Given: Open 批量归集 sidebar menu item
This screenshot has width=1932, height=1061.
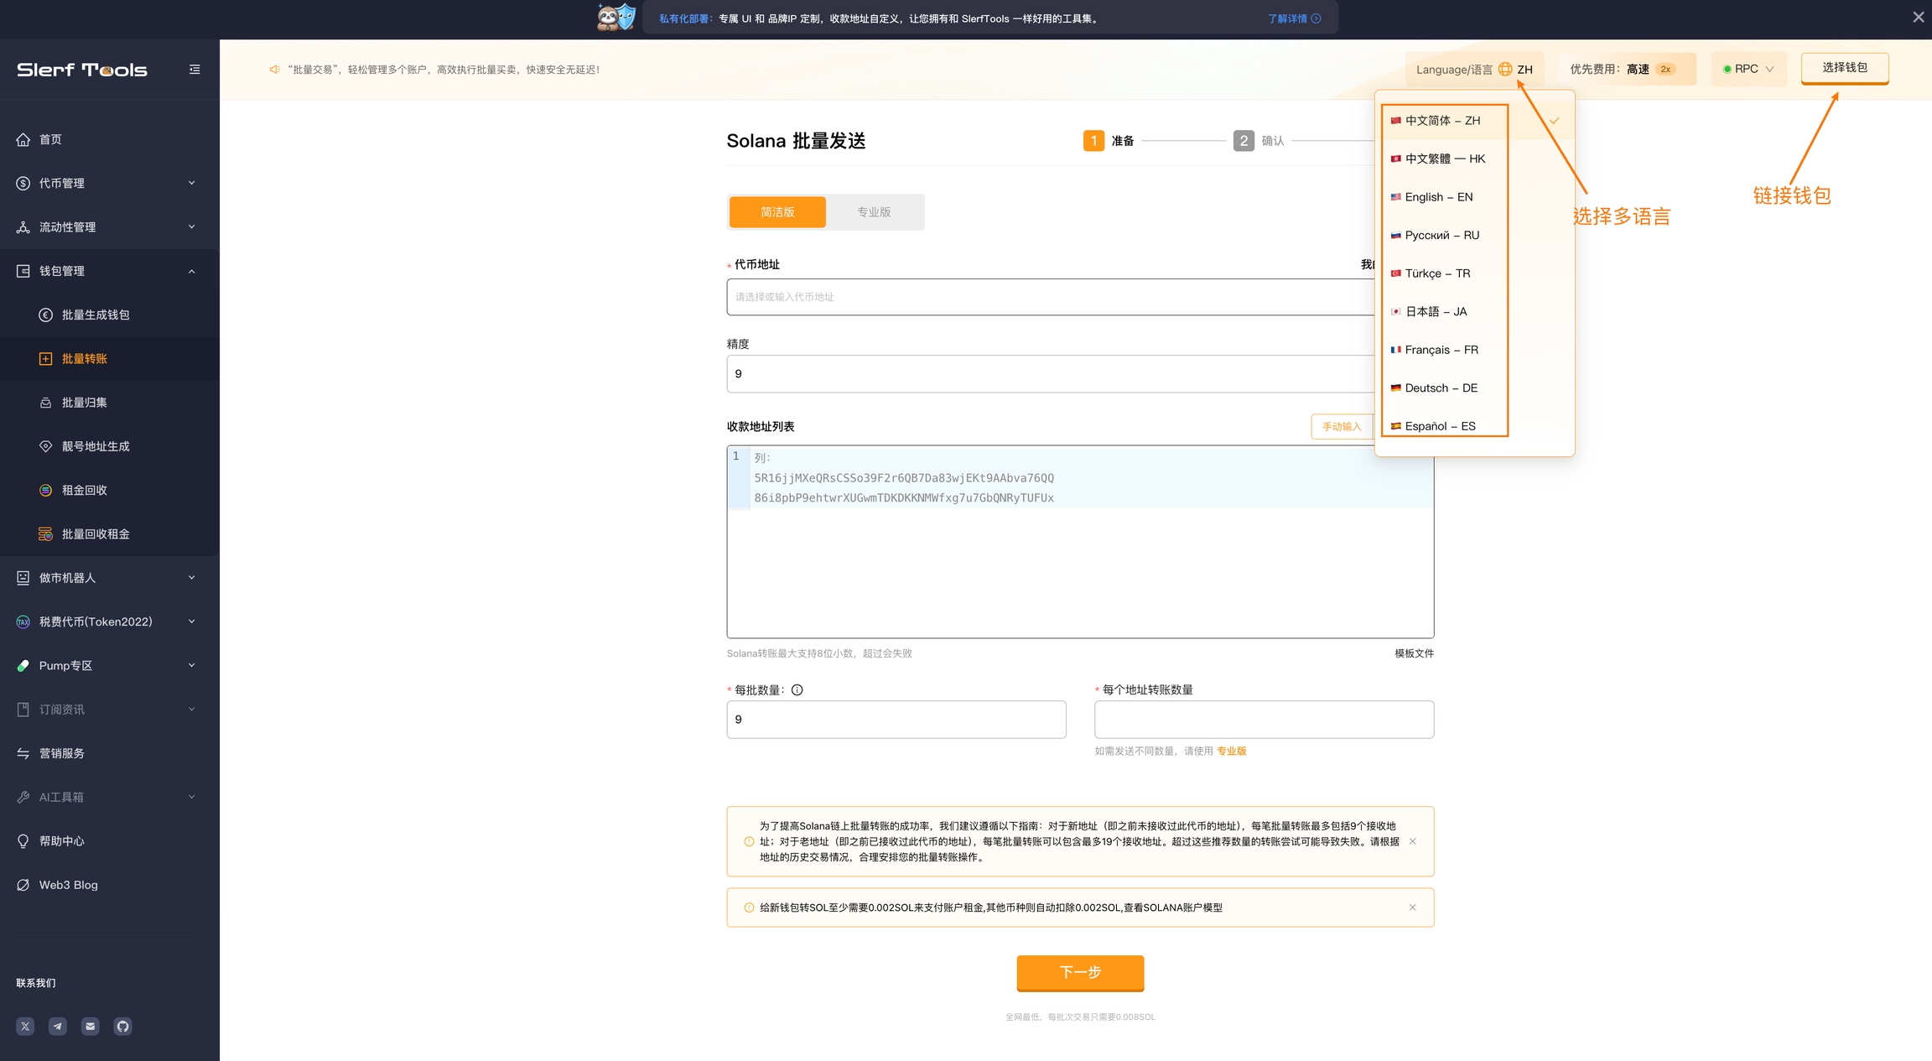Looking at the screenshot, I should point(85,403).
